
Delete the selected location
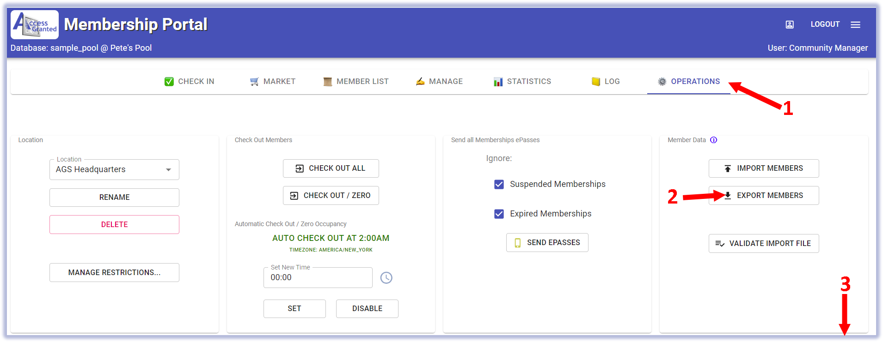[x=114, y=225]
